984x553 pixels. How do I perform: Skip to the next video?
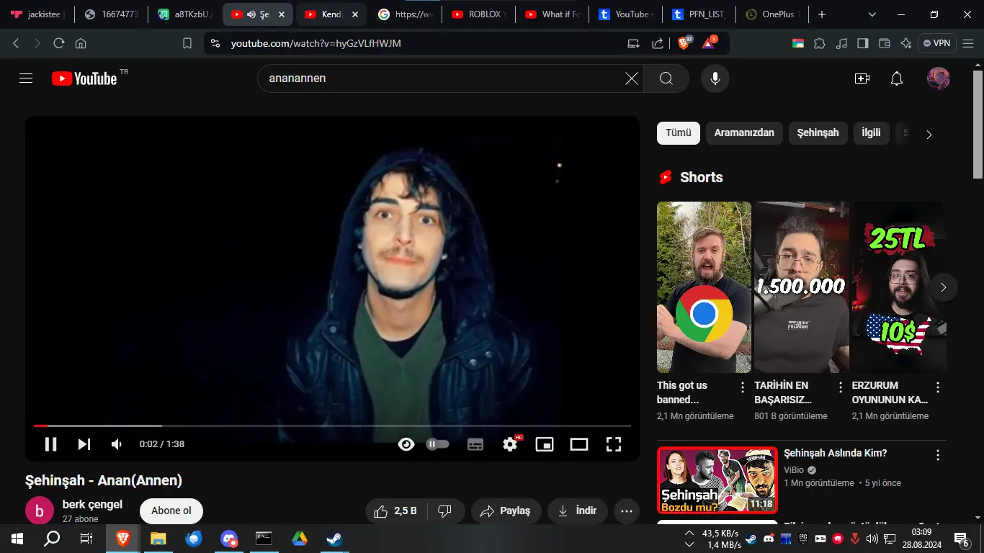pos(84,444)
